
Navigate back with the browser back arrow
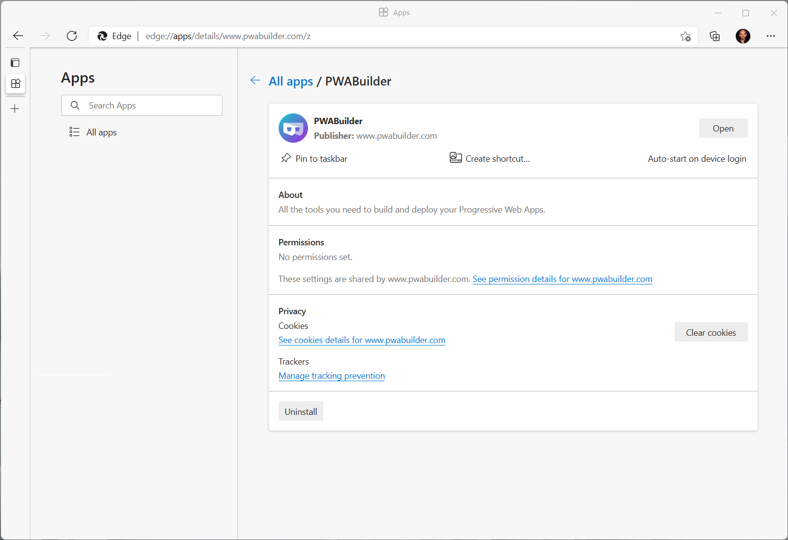pyautogui.click(x=18, y=36)
